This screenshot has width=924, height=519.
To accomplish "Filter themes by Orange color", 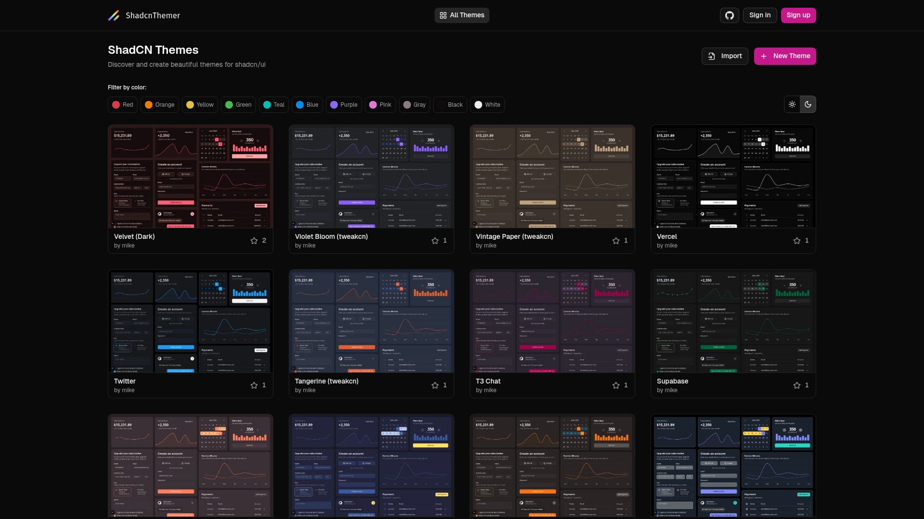I will pyautogui.click(x=160, y=105).
